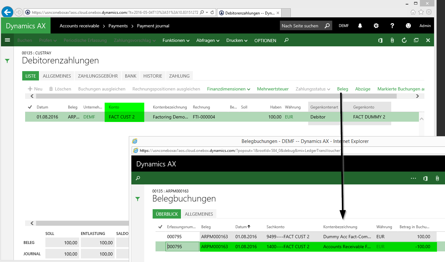445x262 pixels.
Task: Open the hamburger navigation menu
Action: (7, 40)
